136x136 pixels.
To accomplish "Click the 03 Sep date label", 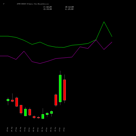I will tap(38, 129).
